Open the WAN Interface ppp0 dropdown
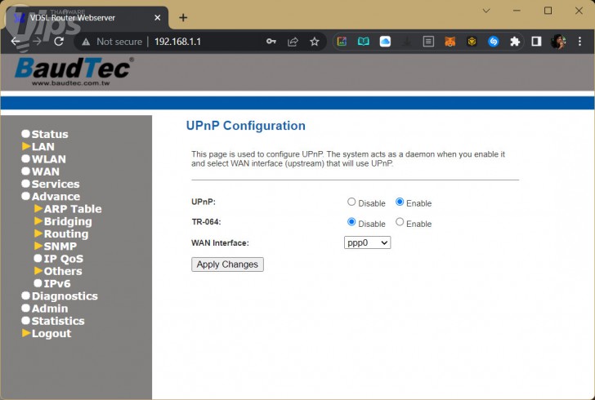 tap(367, 242)
